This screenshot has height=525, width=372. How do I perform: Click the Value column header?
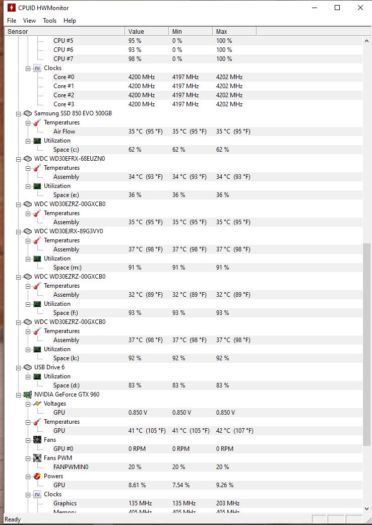[146, 32]
